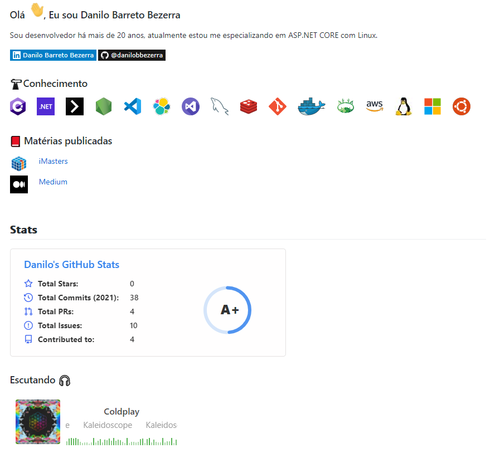Click the black PowerShell chevron icon
This screenshot has height=453, width=495.
tap(75, 106)
